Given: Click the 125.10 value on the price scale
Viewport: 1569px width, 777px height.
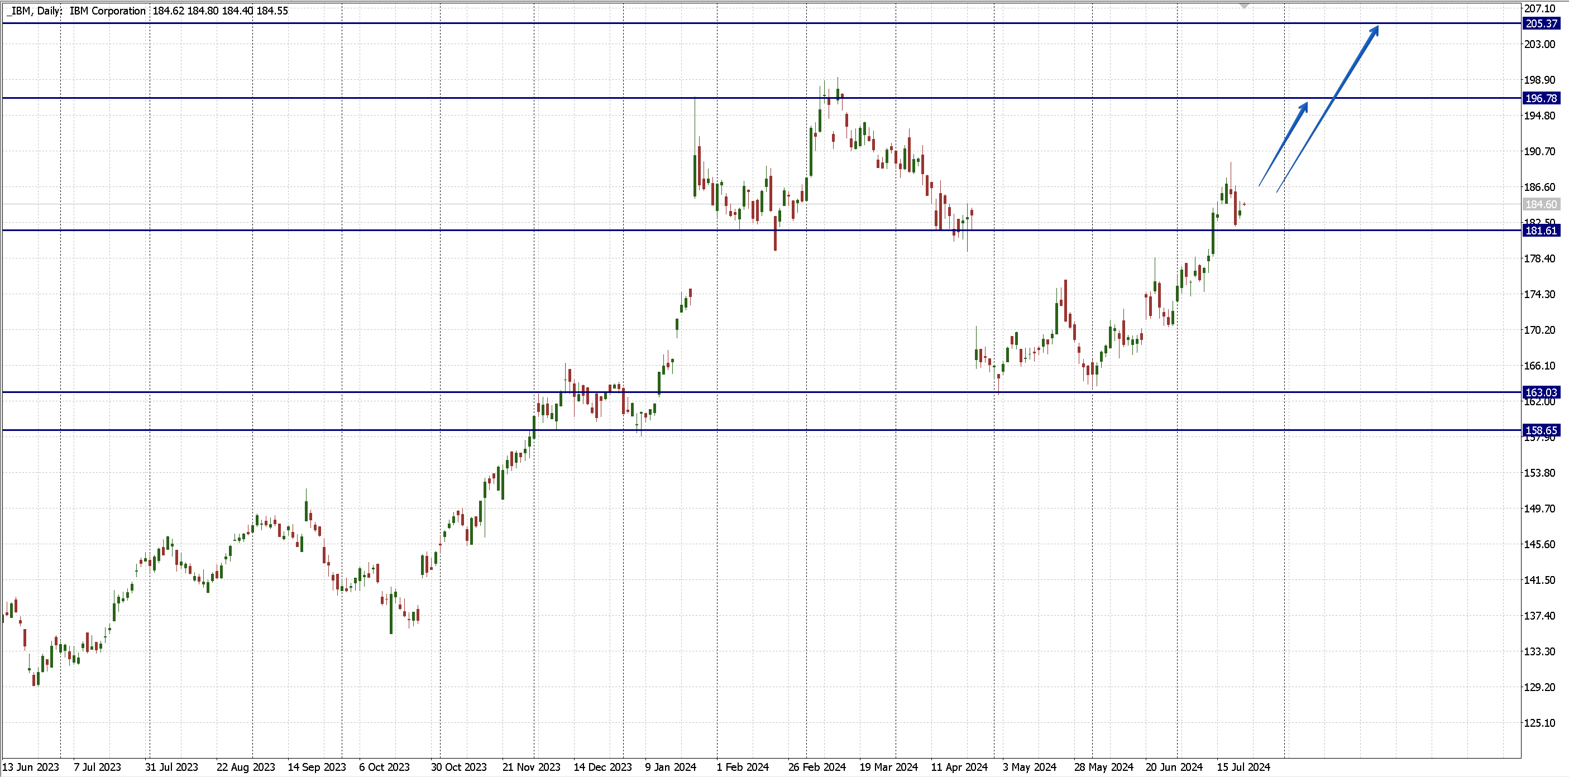Looking at the screenshot, I should click(1540, 723).
